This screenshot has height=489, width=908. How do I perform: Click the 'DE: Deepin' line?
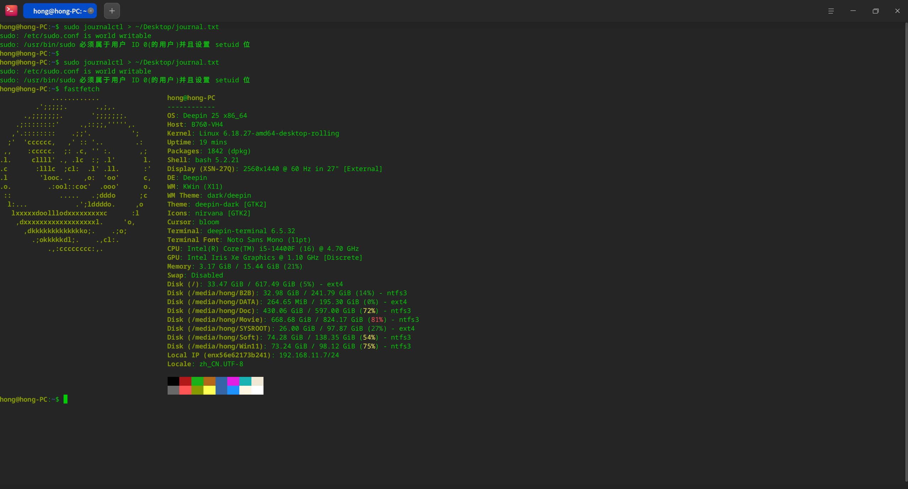187,178
